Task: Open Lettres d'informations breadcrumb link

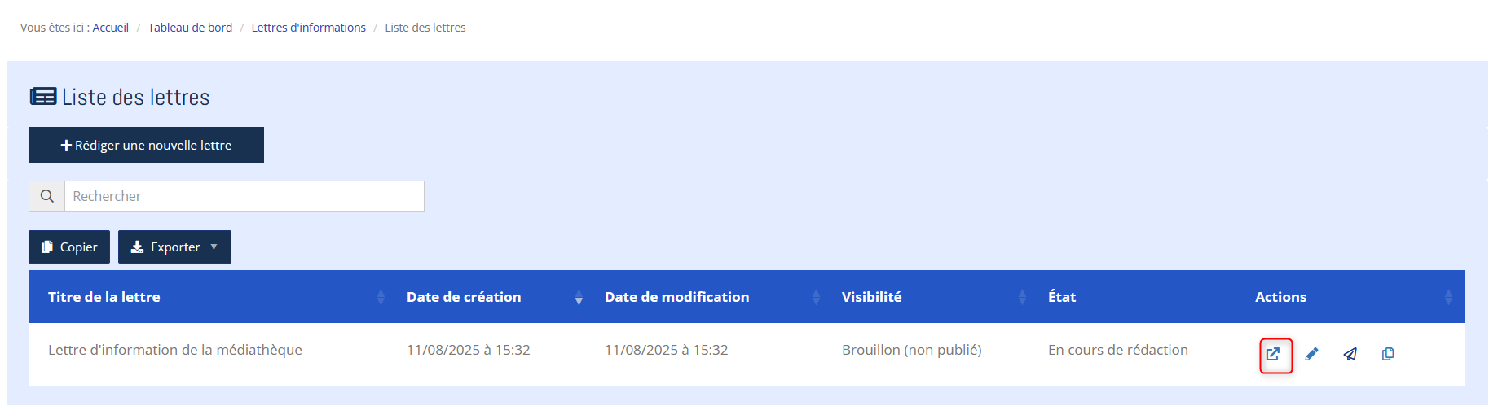Action: 308,28
